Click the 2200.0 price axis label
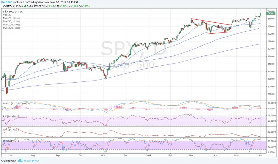Screen dimensions: 278x164 [x=271, y=56]
